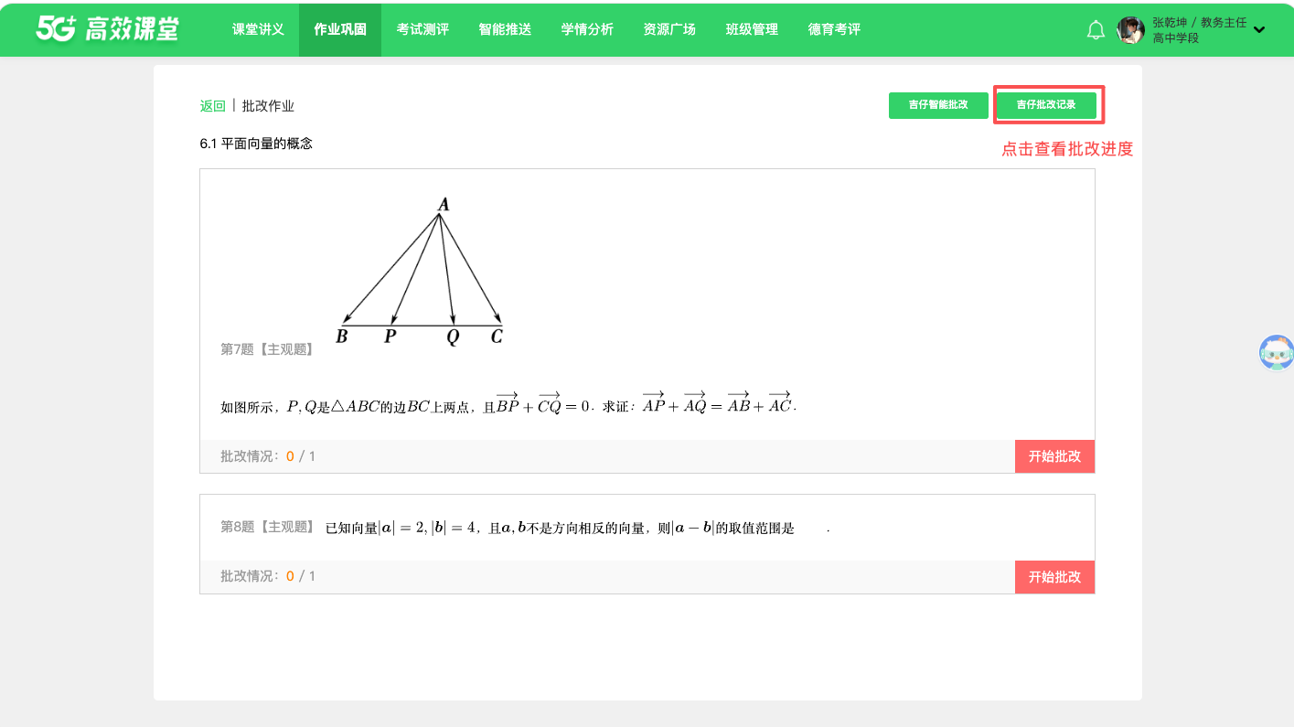This screenshot has width=1294, height=727.
Task: Click the notification bell icon
Action: 1096,30
